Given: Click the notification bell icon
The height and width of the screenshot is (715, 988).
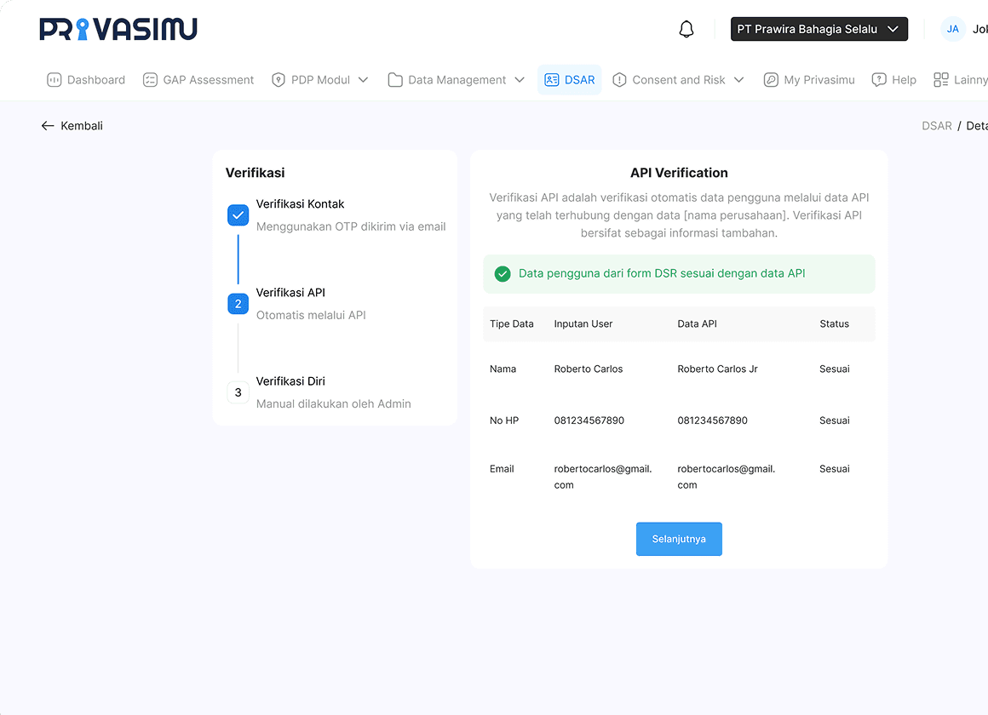Looking at the screenshot, I should tap(686, 29).
